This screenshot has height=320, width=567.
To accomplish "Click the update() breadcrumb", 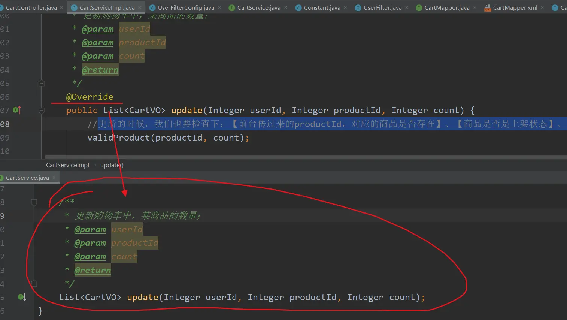I will [x=112, y=165].
